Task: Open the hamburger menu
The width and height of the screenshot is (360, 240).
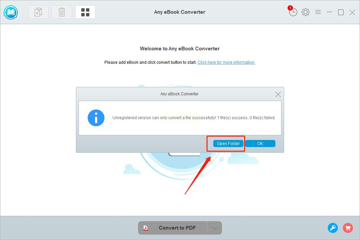Action: (318, 12)
